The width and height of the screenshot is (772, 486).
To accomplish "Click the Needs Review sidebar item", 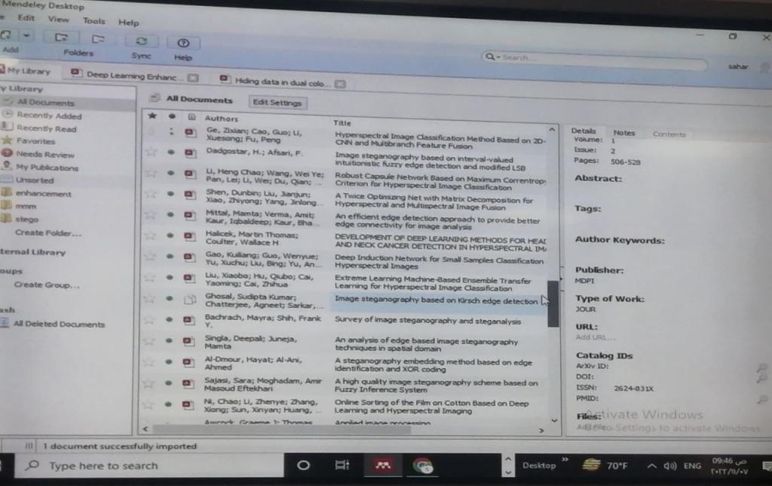I will [x=44, y=154].
